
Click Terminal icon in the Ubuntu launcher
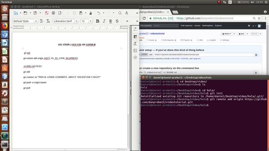5,144
